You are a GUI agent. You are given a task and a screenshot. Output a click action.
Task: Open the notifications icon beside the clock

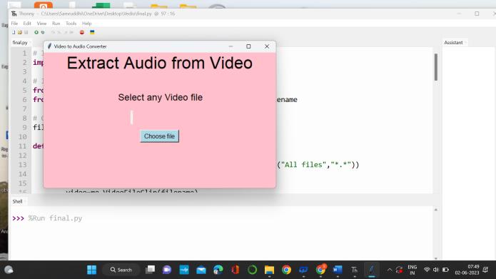point(485,270)
